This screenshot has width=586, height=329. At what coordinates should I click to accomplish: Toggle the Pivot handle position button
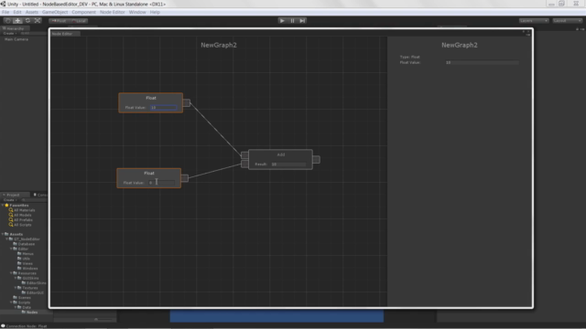click(x=59, y=21)
